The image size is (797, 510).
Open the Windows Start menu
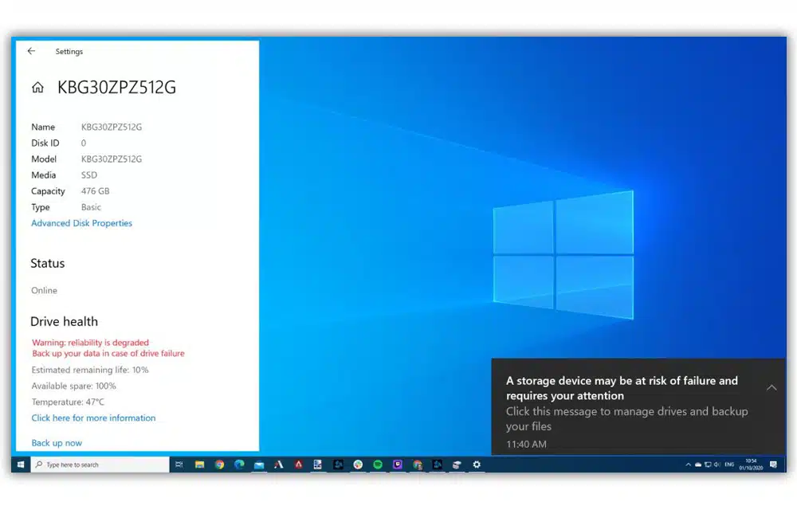[20, 465]
